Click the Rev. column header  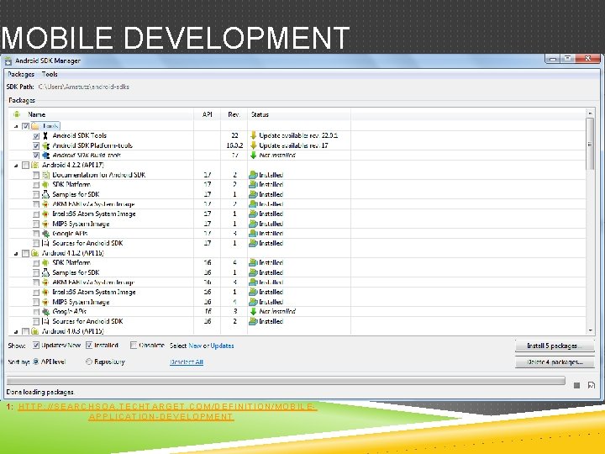(x=234, y=114)
